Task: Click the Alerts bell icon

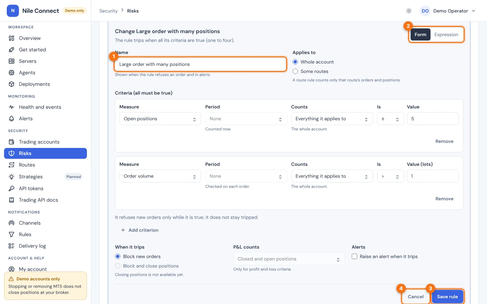Action: click(11, 119)
